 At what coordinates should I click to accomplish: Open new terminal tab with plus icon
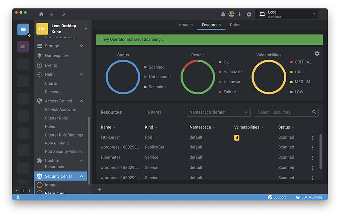click(x=99, y=190)
